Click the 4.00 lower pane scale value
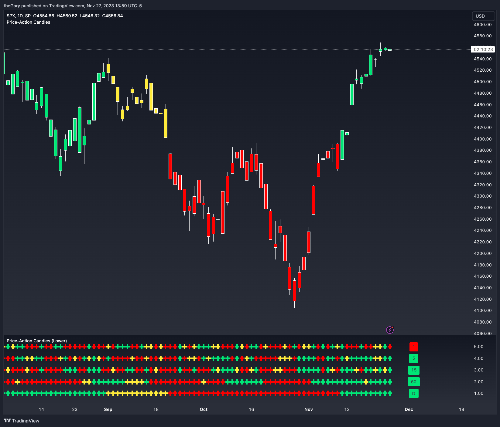Screen dimensions: 500x427 479,358
